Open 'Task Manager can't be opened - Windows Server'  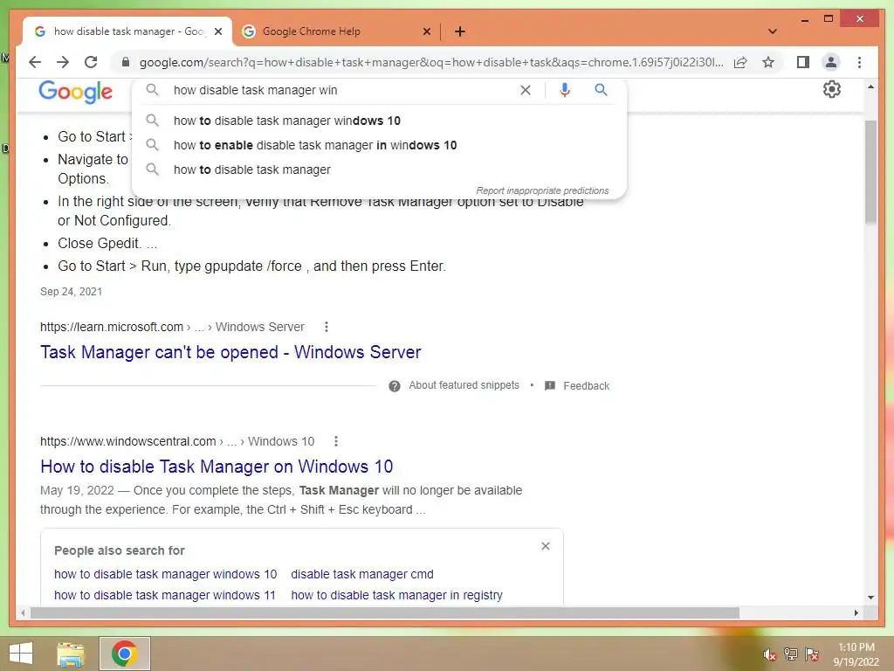(230, 352)
